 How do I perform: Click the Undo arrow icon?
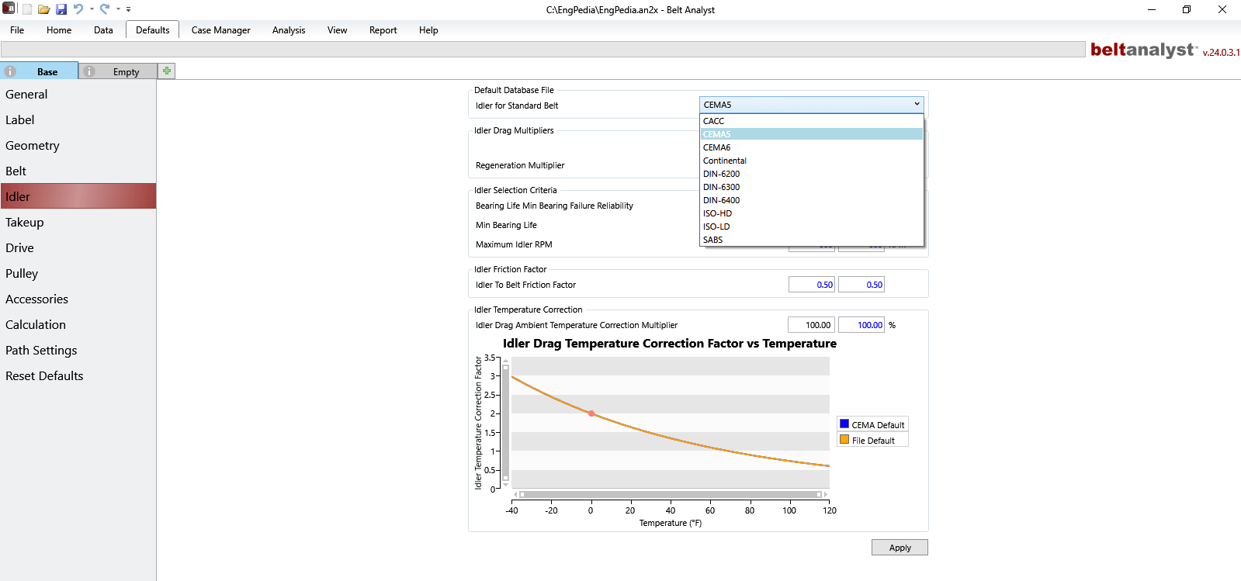[78, 9]
